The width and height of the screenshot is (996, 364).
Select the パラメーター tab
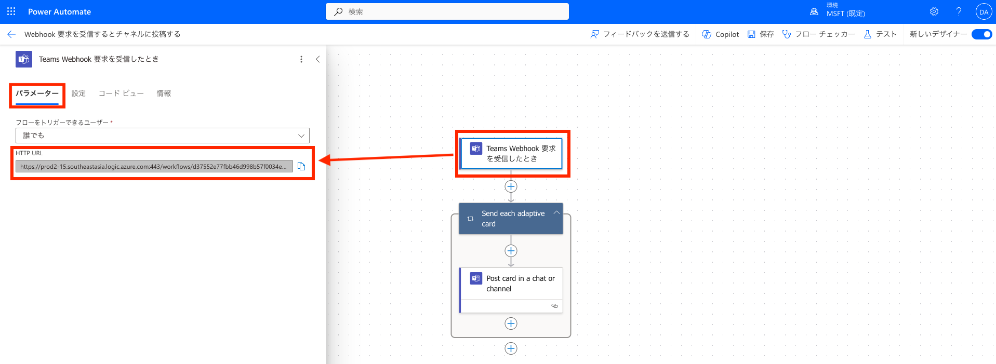(x=37, y=93)
